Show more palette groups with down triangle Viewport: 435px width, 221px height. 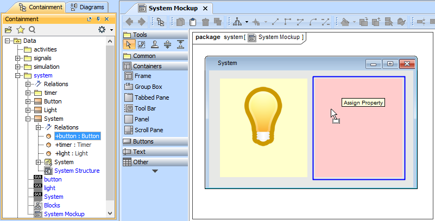pyautogui.click(x=155, y=171)
